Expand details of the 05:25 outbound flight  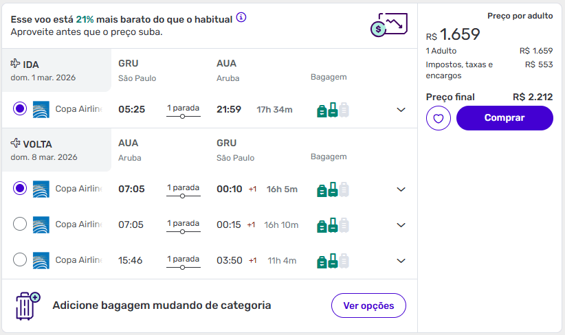401,110
